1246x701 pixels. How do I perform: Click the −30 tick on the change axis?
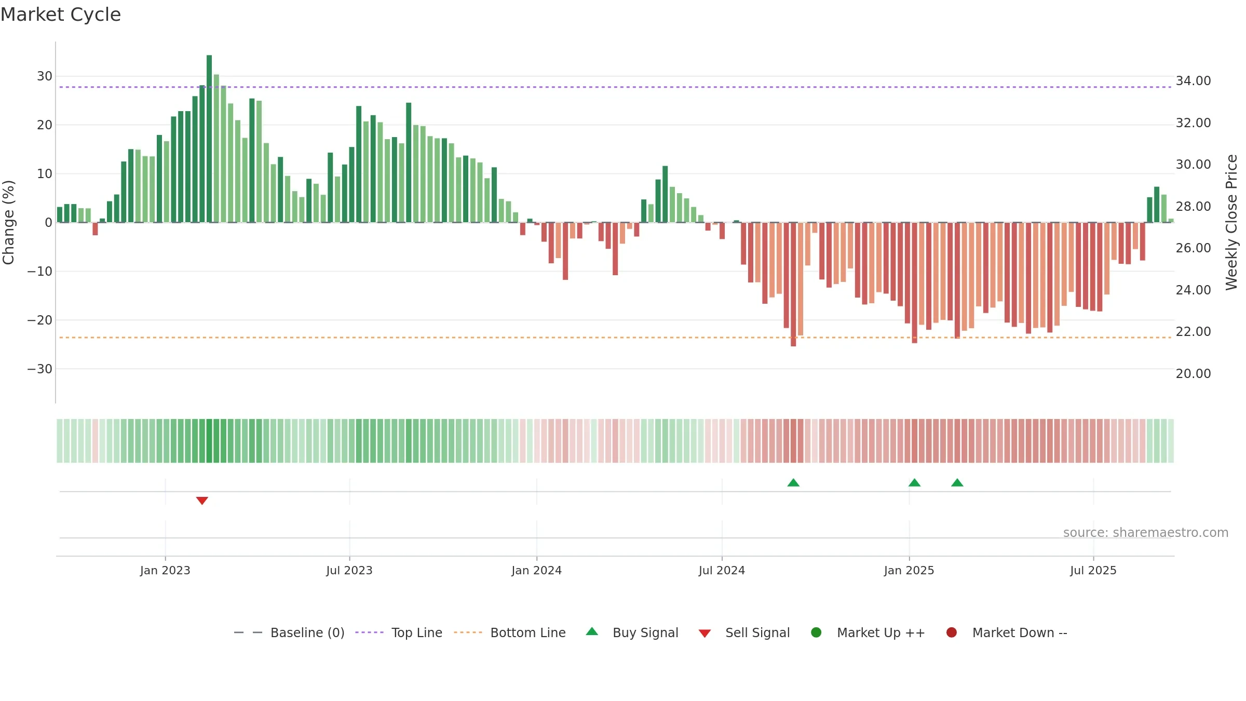(x=40, y=369)
